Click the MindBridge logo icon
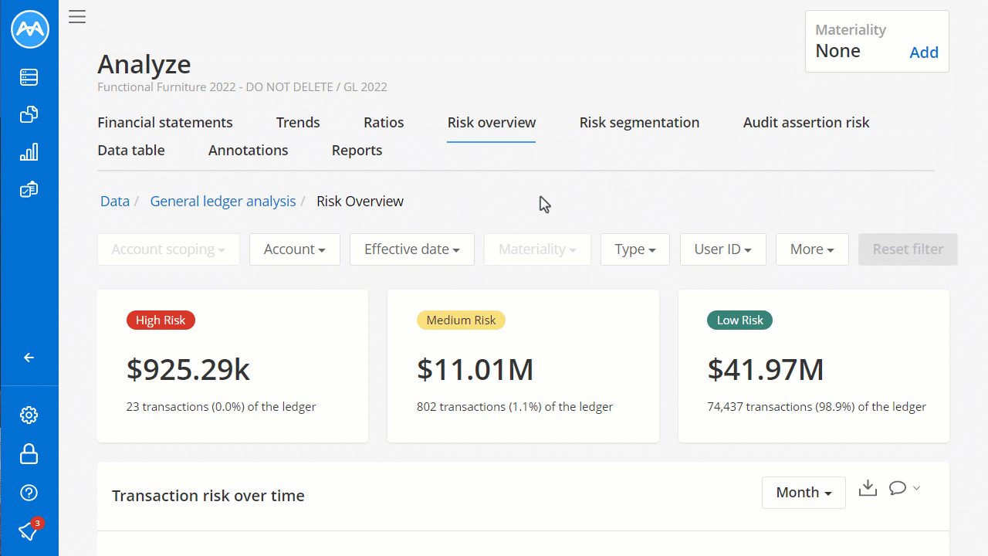The height and width of the screenshot is (556, 988). (x=29, y=29)
